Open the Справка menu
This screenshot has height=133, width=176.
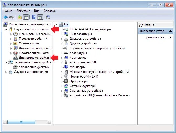[49, 11]
